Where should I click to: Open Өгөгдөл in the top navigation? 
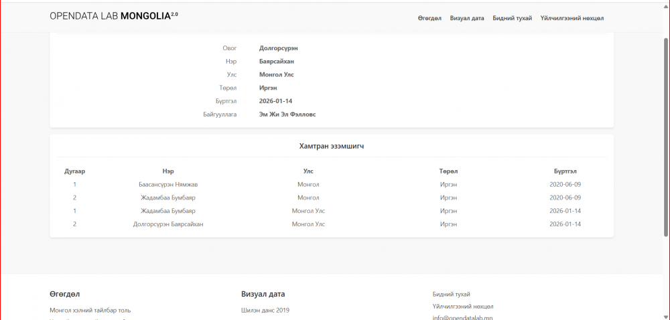[429, 18]
